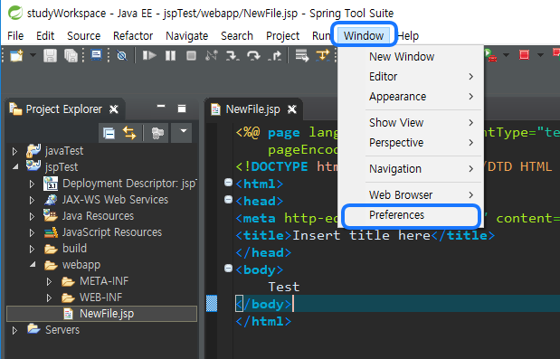Click the Save All icon
560x359 pixels.
point(71,56)
